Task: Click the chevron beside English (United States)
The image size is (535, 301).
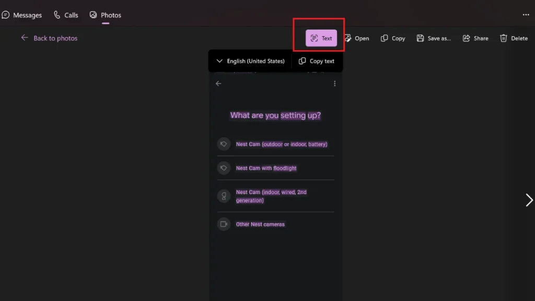Action: tap(219, 61)
